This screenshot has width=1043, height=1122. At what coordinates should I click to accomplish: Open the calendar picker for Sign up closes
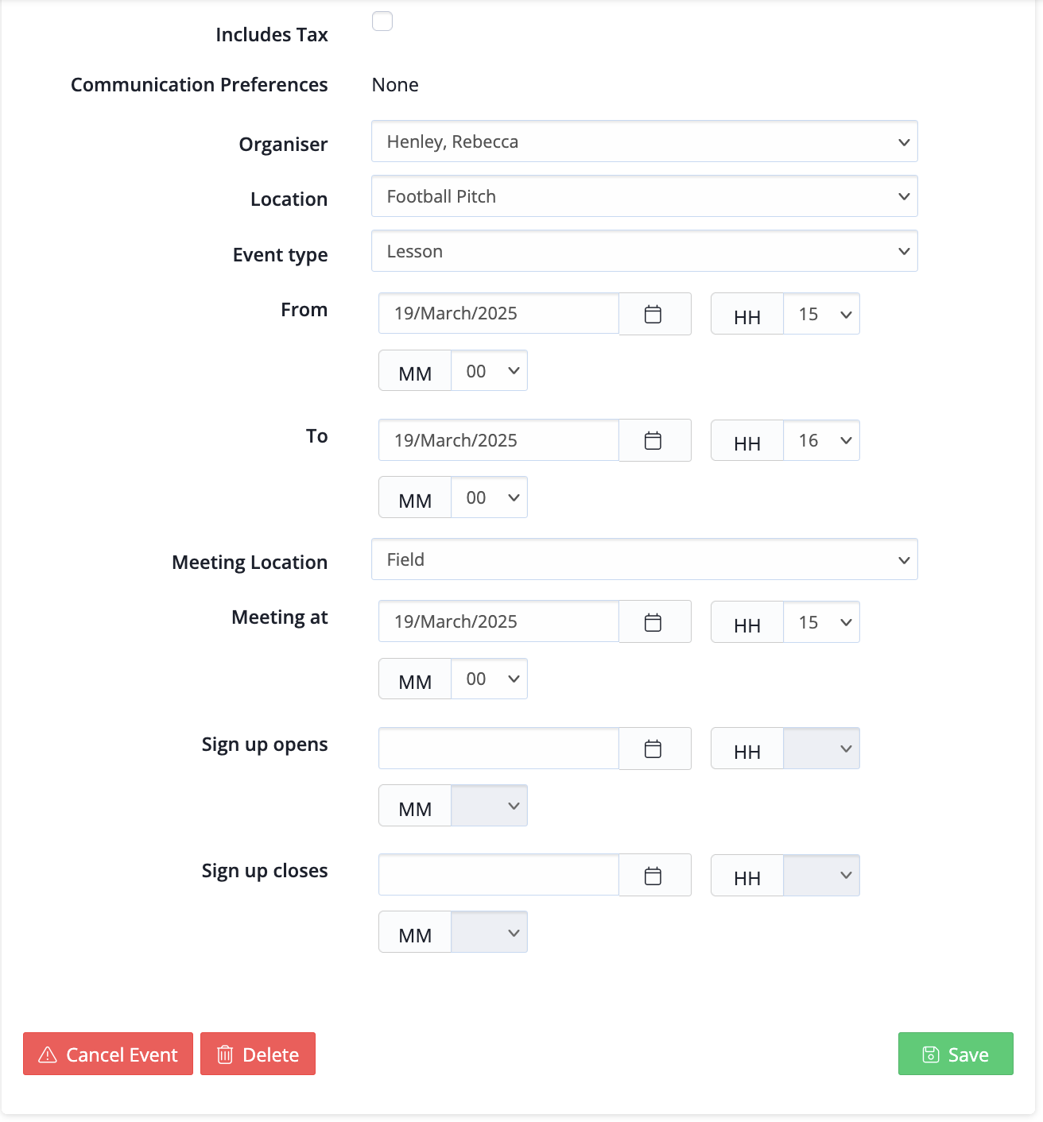pyautogui.click(x=654, y=875)
